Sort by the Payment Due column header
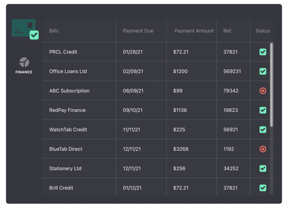This screenshot has width=288, height=209. pyautogui.click(x=138, y=31)
